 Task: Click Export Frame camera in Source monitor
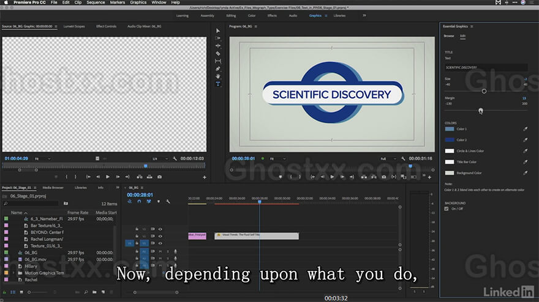[159, 177]
